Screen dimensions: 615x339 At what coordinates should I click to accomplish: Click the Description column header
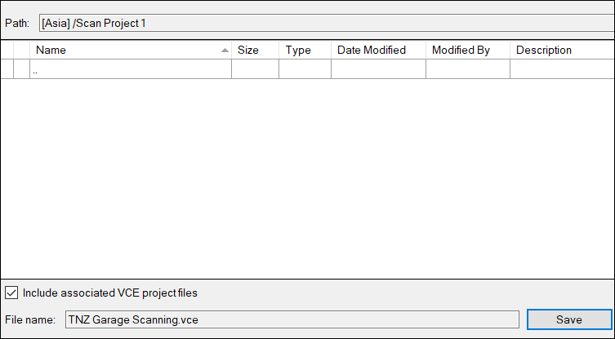561,50
